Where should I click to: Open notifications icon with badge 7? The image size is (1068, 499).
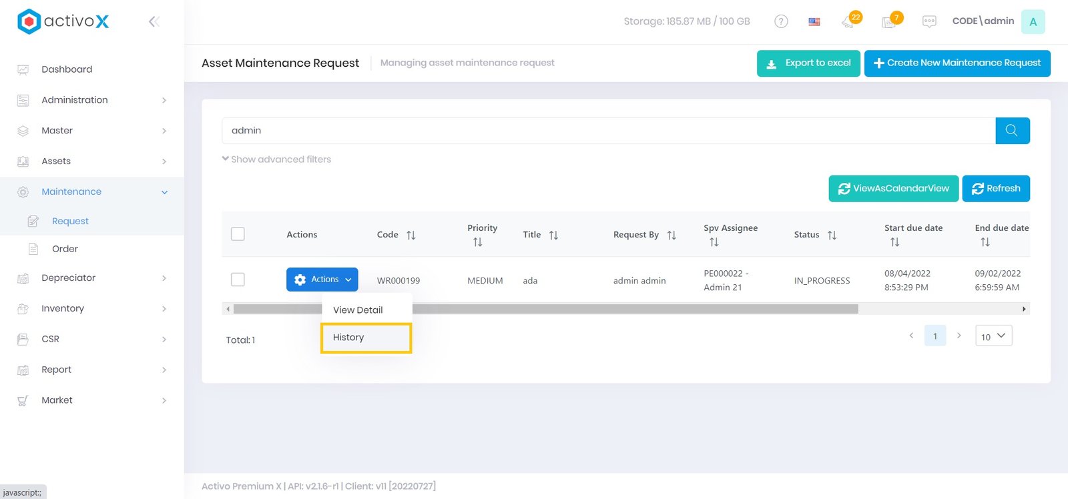point(889,21)
